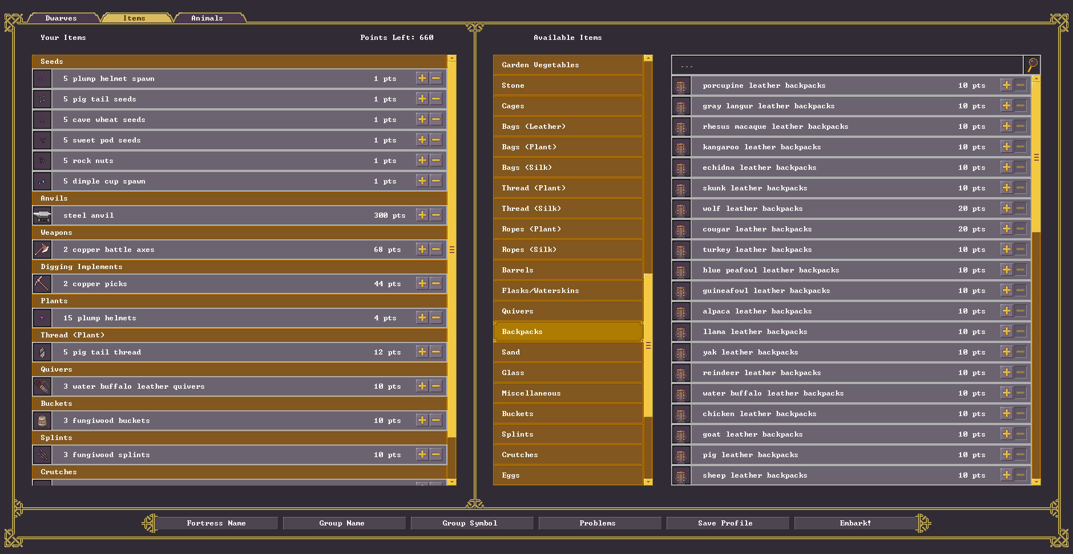Viewport: 1073px width, 554px height.
Task: Click the wolf leather backpacks icon
Action: [x=681, y=209]
